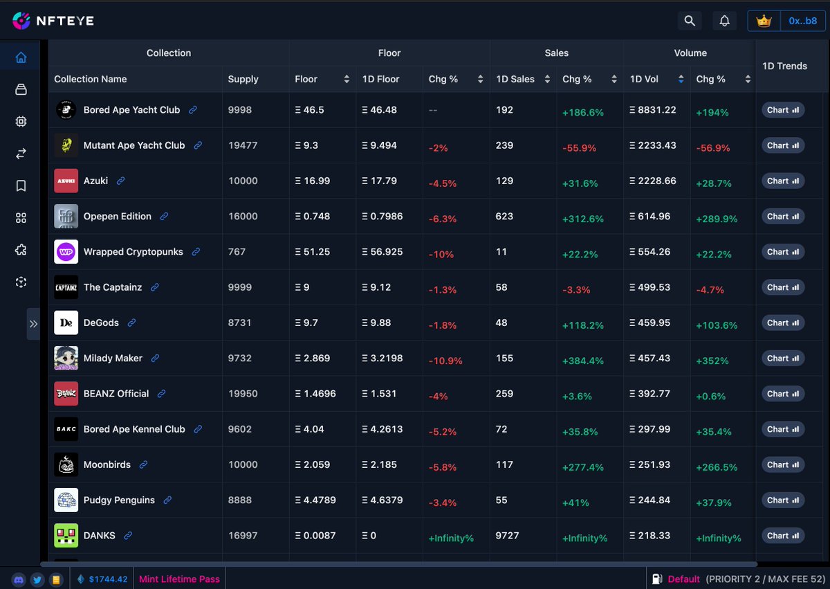Go to Home in sidebar
Screen dimensions: 830x589
tap(21, 57)
